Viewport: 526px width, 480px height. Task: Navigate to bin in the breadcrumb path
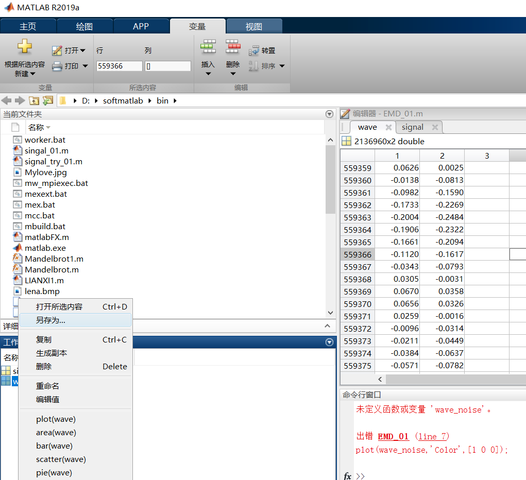162,100
